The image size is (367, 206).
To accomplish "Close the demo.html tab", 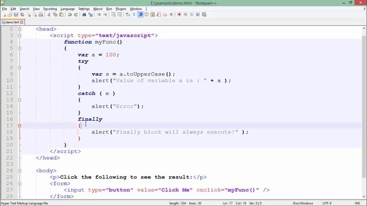I will tap(22, 22).
